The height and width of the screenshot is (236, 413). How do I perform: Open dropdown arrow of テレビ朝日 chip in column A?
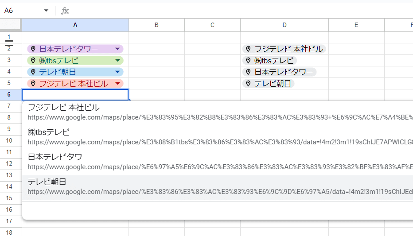pyautogui.click(x=117, y=72)
